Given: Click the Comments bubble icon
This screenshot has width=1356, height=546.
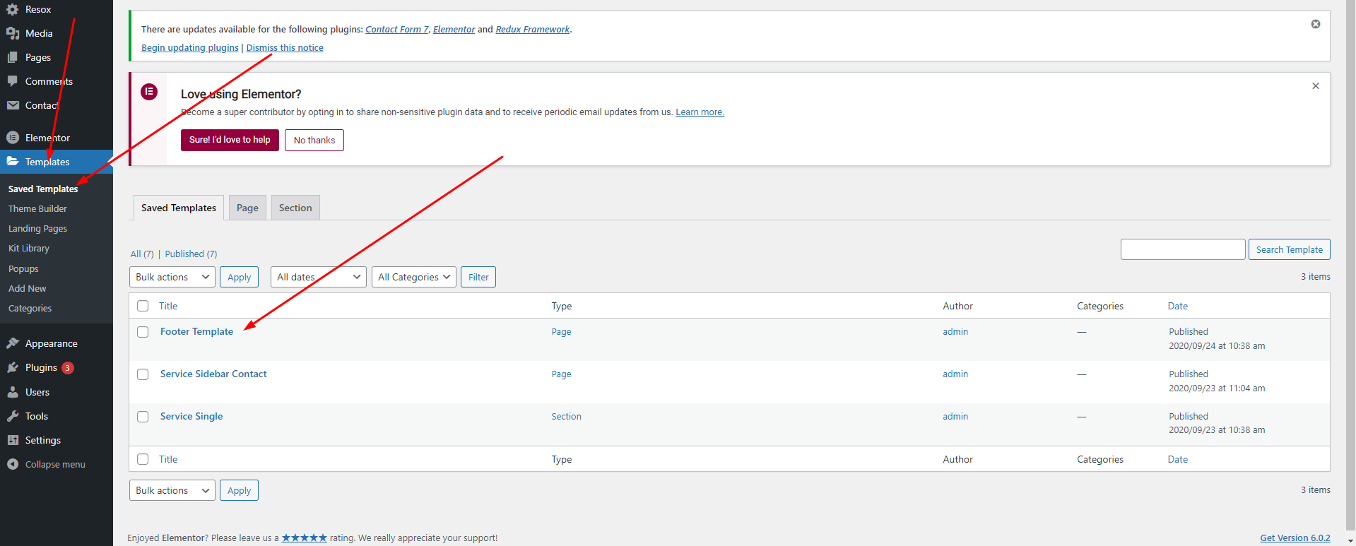Looking at the screenshot, I should point(13,81).
